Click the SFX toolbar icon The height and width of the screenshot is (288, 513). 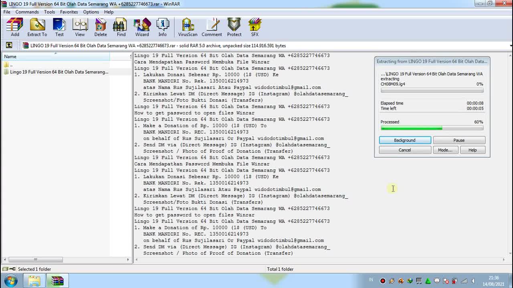pyautogui.click(x=255, y=28)
